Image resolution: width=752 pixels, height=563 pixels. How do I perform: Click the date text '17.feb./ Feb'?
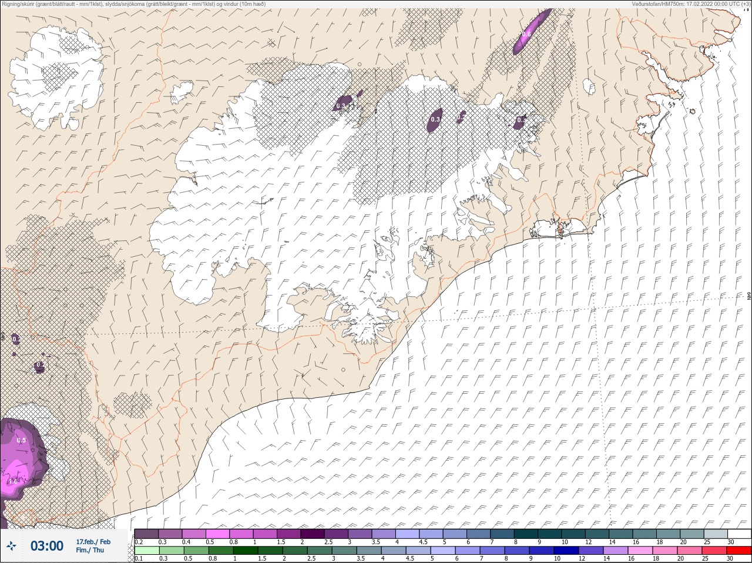pyautogui.click(x=93, y=542)
